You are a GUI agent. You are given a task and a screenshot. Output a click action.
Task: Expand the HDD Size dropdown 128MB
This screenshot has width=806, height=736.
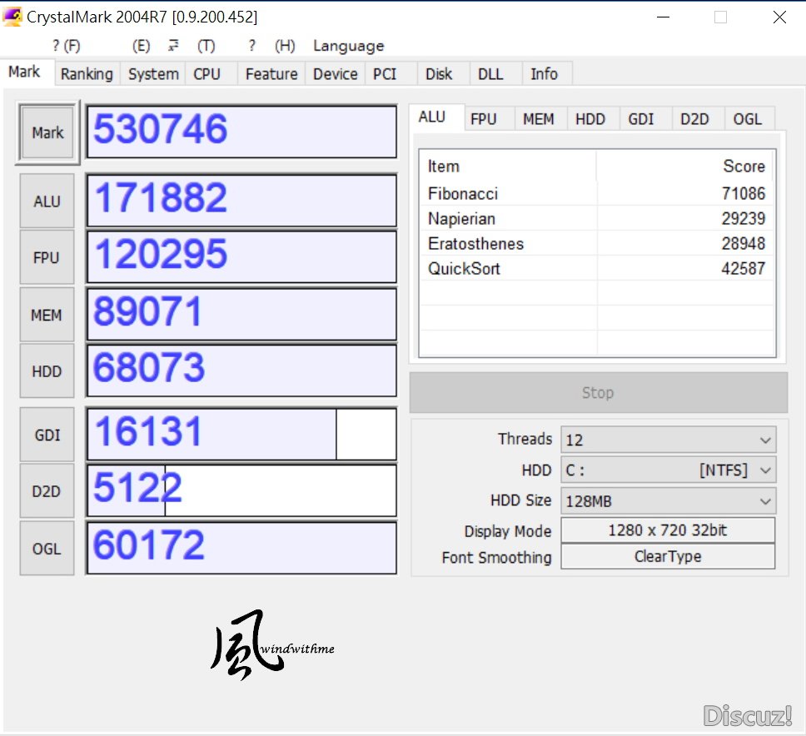coord(669,500)
